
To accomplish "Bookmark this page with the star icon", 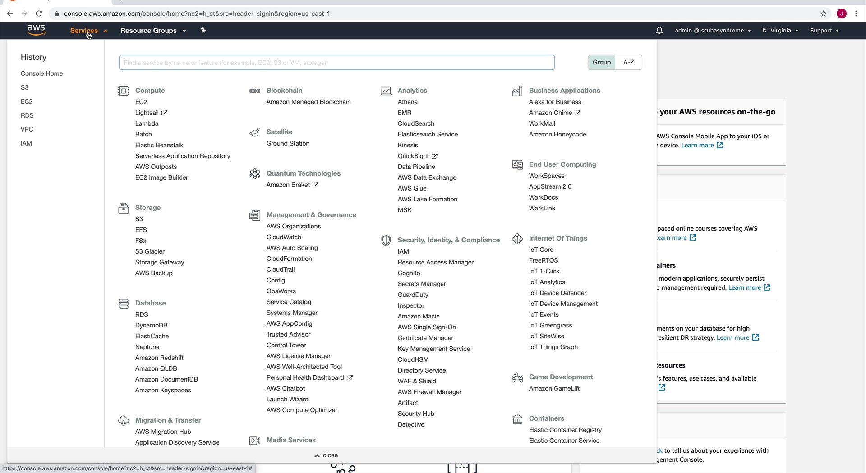I will pyautogui.click(x=824, y=14).
